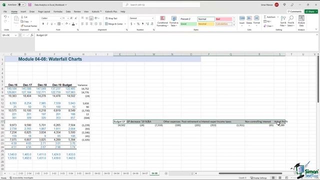Click Align Left icon

[x=82, y=24]
